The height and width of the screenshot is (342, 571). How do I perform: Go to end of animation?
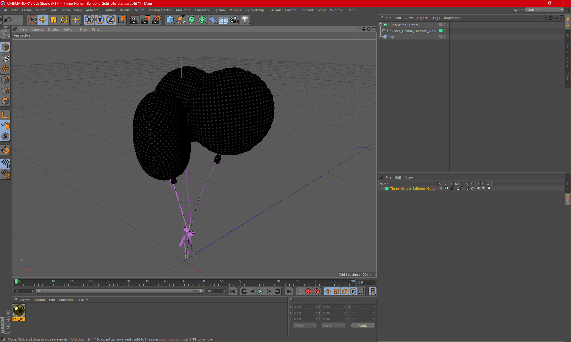point(288,291)
